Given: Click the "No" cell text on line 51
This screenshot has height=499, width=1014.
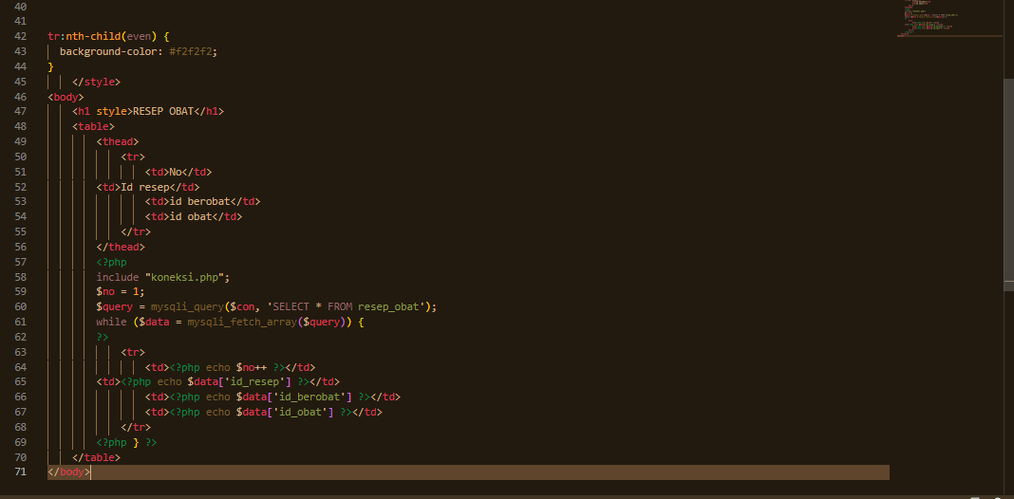Looking at the screenshot, I should pyautogui.click(x=176, y=172).
